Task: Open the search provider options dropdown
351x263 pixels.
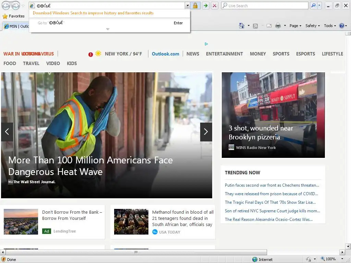Action: [x=319, y=5]
